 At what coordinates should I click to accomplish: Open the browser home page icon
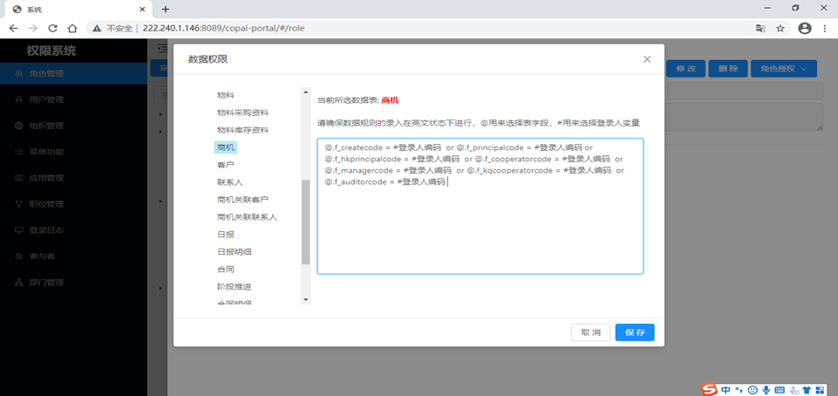72,28
